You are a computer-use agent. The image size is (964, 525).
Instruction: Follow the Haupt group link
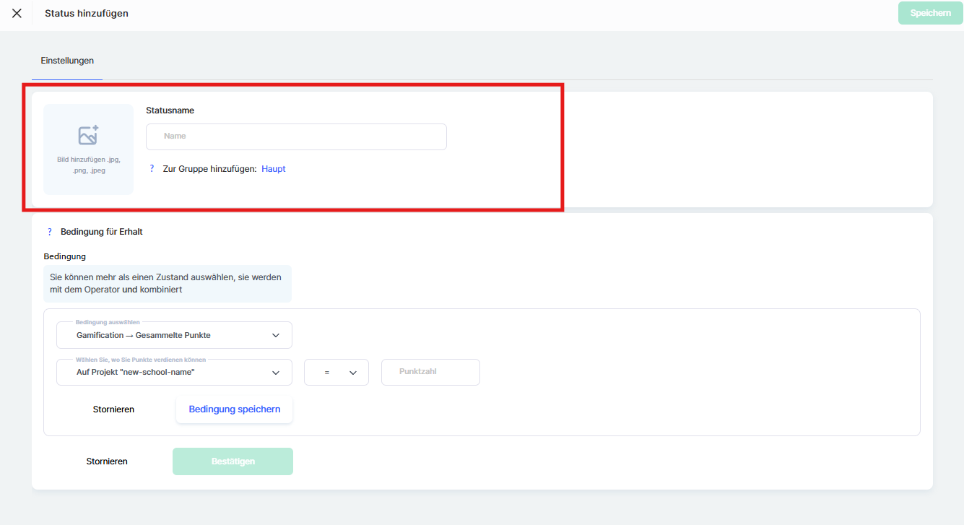pyautogui.click(x=274, y=169)
